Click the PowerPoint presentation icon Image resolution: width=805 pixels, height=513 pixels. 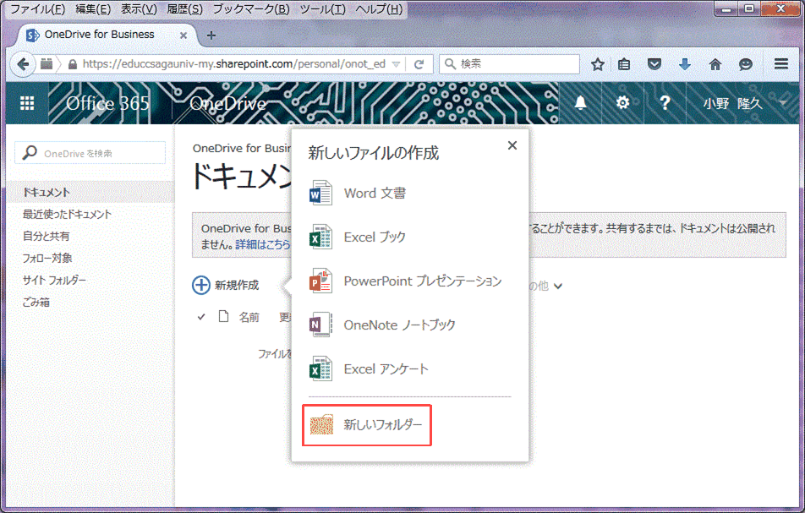[320, 281]
